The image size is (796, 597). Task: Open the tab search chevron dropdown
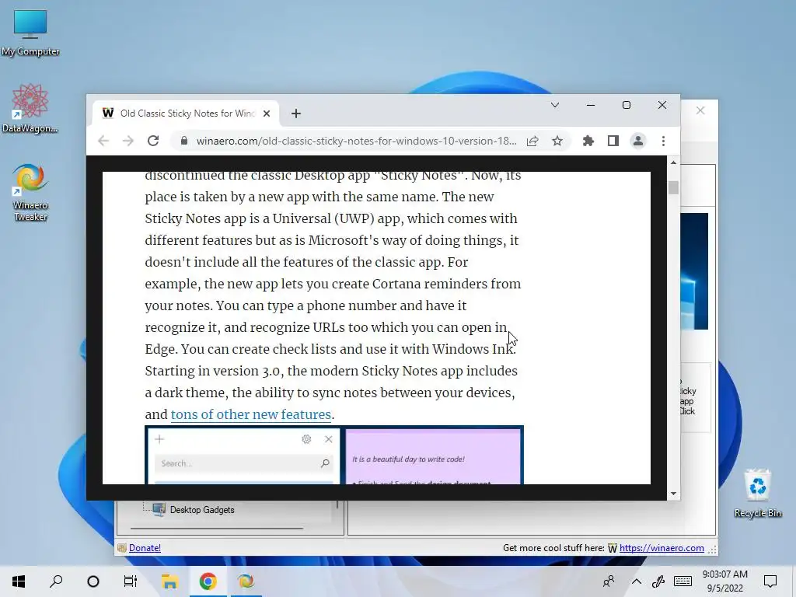(554, 105)
